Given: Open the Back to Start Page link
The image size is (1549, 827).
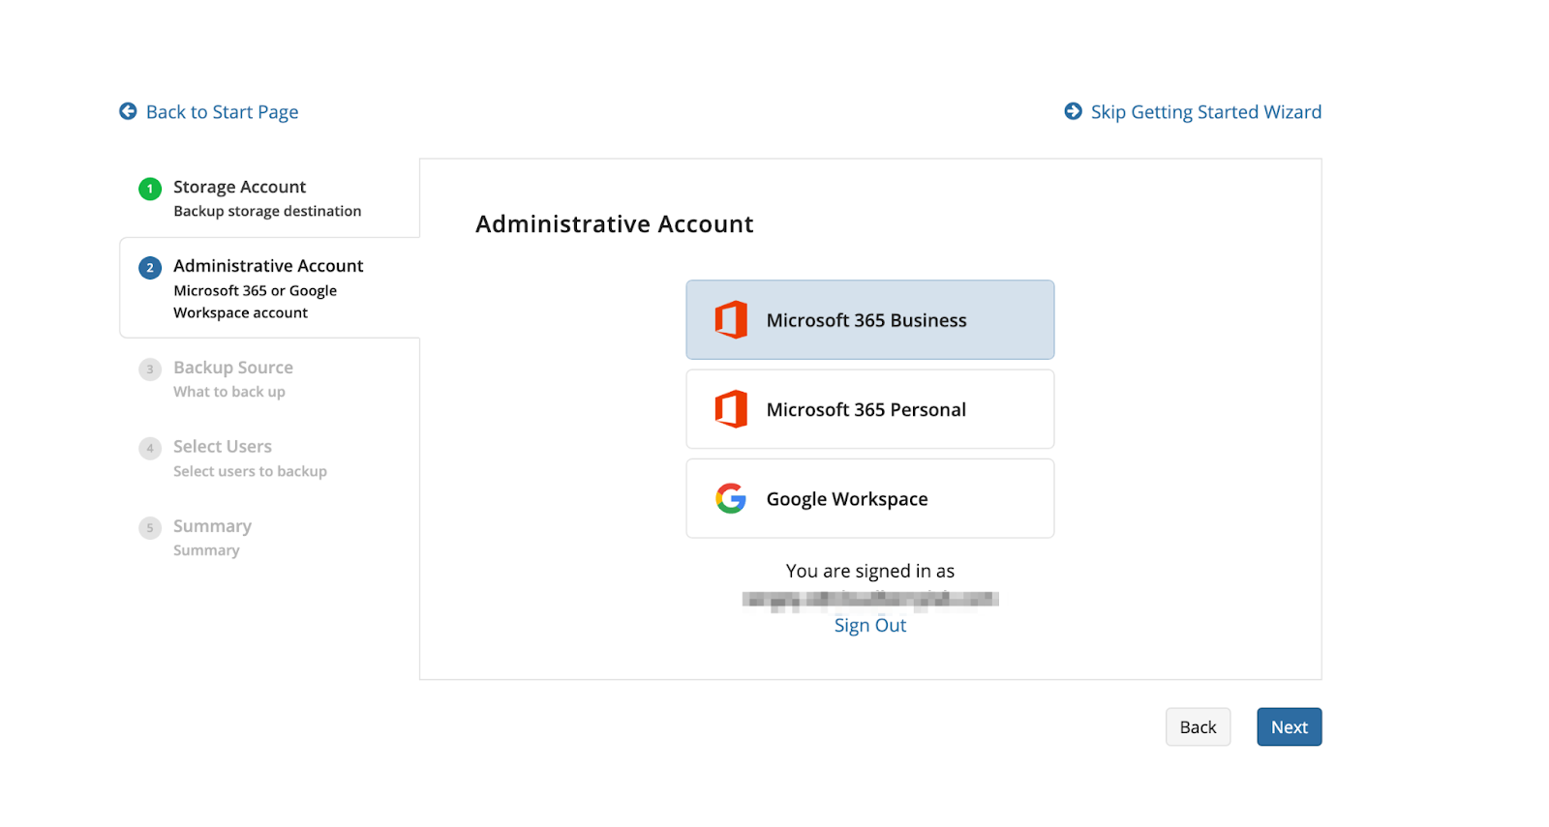Looking at the screenshot, I should point(222,112).
